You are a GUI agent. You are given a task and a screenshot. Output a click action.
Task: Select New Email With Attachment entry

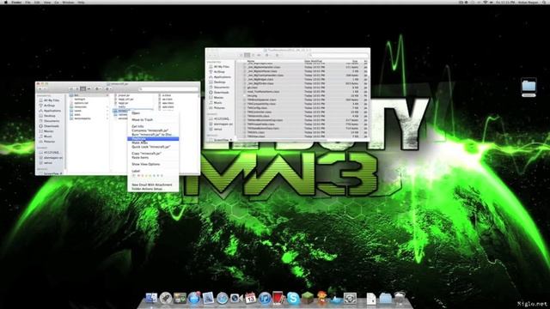(x=151, y=185)
